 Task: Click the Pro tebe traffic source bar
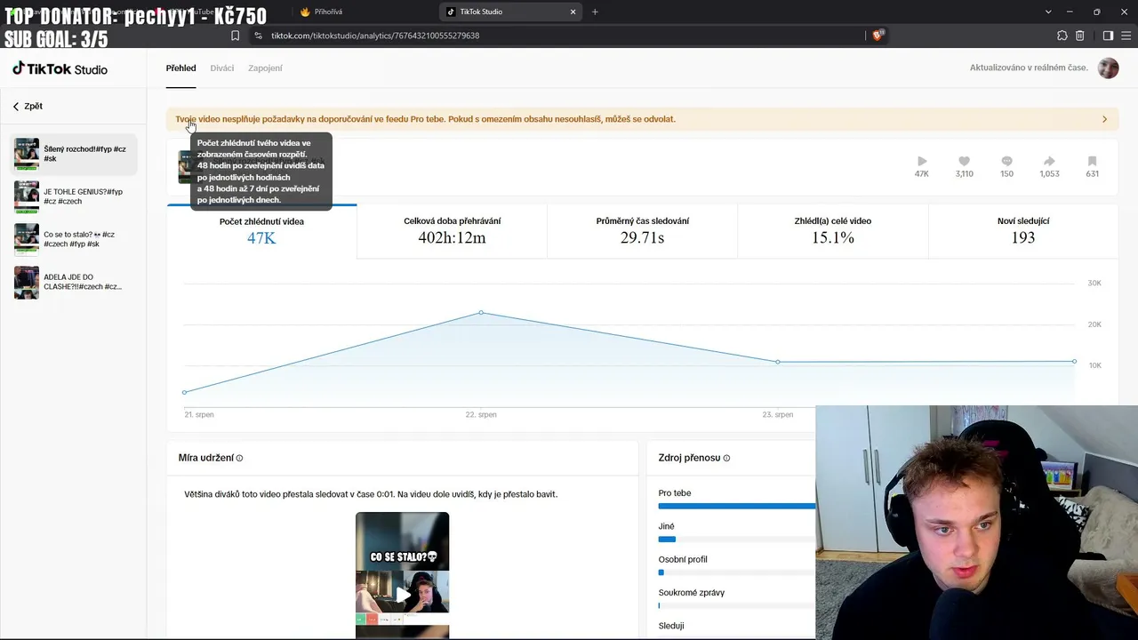pyautogui.click(x=737, y=506)
